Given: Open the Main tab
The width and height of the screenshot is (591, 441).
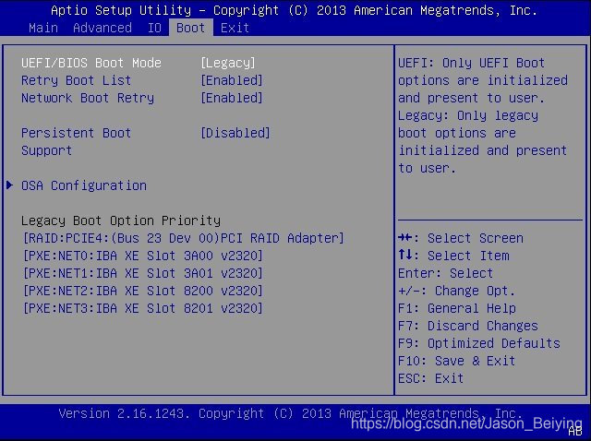Looking at the screenshot, I should [43, 28].
